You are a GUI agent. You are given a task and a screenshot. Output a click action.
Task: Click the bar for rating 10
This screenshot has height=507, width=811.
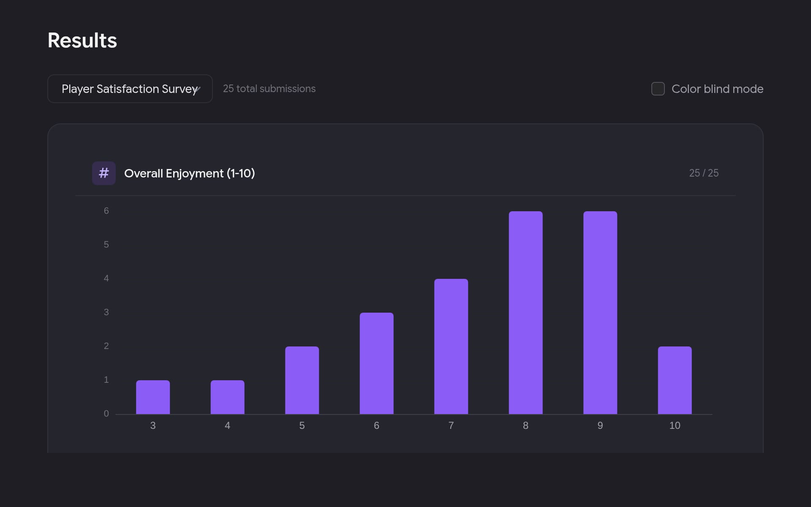coord(675,380)
